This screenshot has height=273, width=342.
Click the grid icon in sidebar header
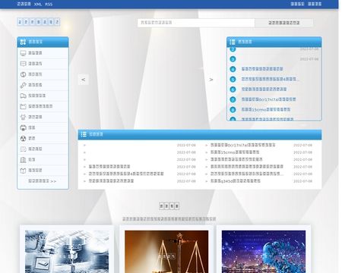pyautogui.click(x=23, y=42)
